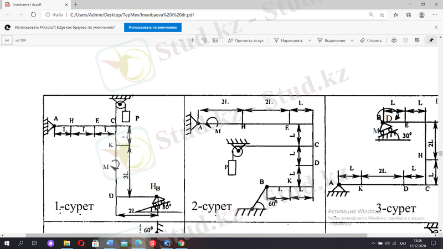Dismiss the default browser notification bar
443x249 pixels.
click(x=436, y=27)
